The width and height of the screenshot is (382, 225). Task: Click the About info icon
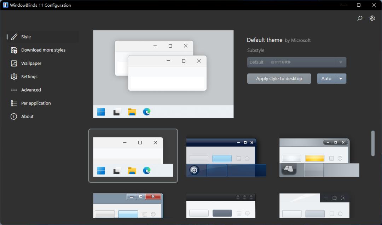click(x=14, y=117)
